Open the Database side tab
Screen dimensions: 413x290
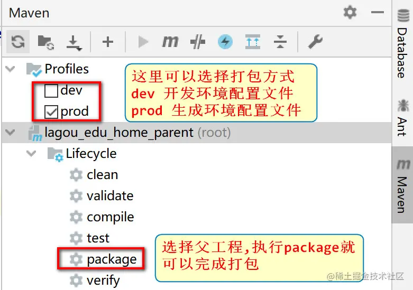pos(403,44)
